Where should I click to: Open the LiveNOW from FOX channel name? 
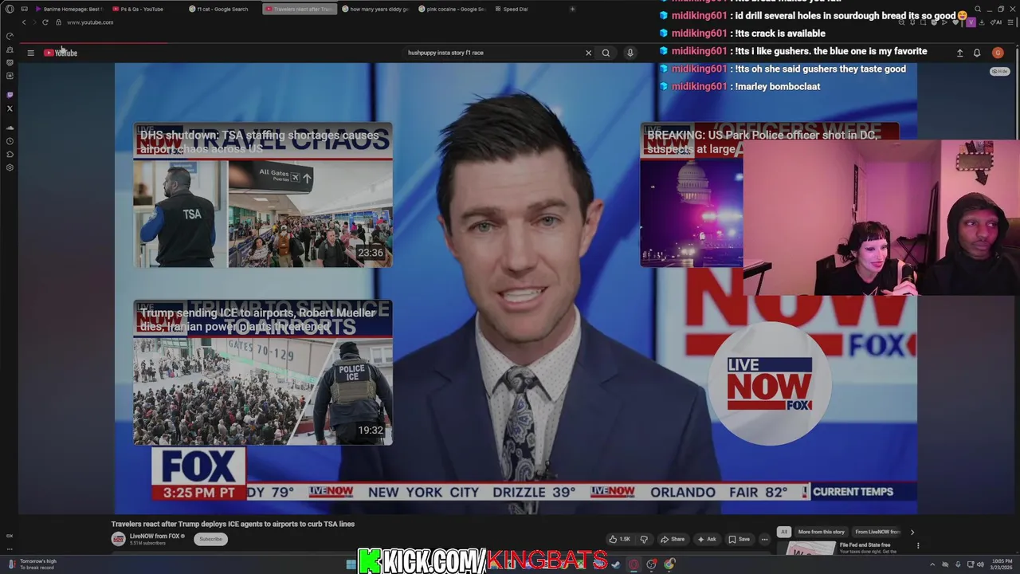[x=155, y=536]
